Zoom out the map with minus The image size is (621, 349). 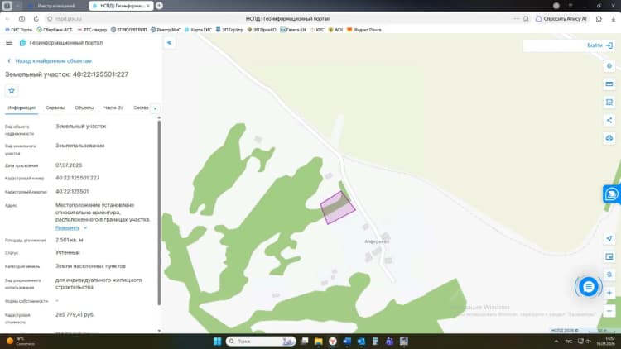[609, 311]
